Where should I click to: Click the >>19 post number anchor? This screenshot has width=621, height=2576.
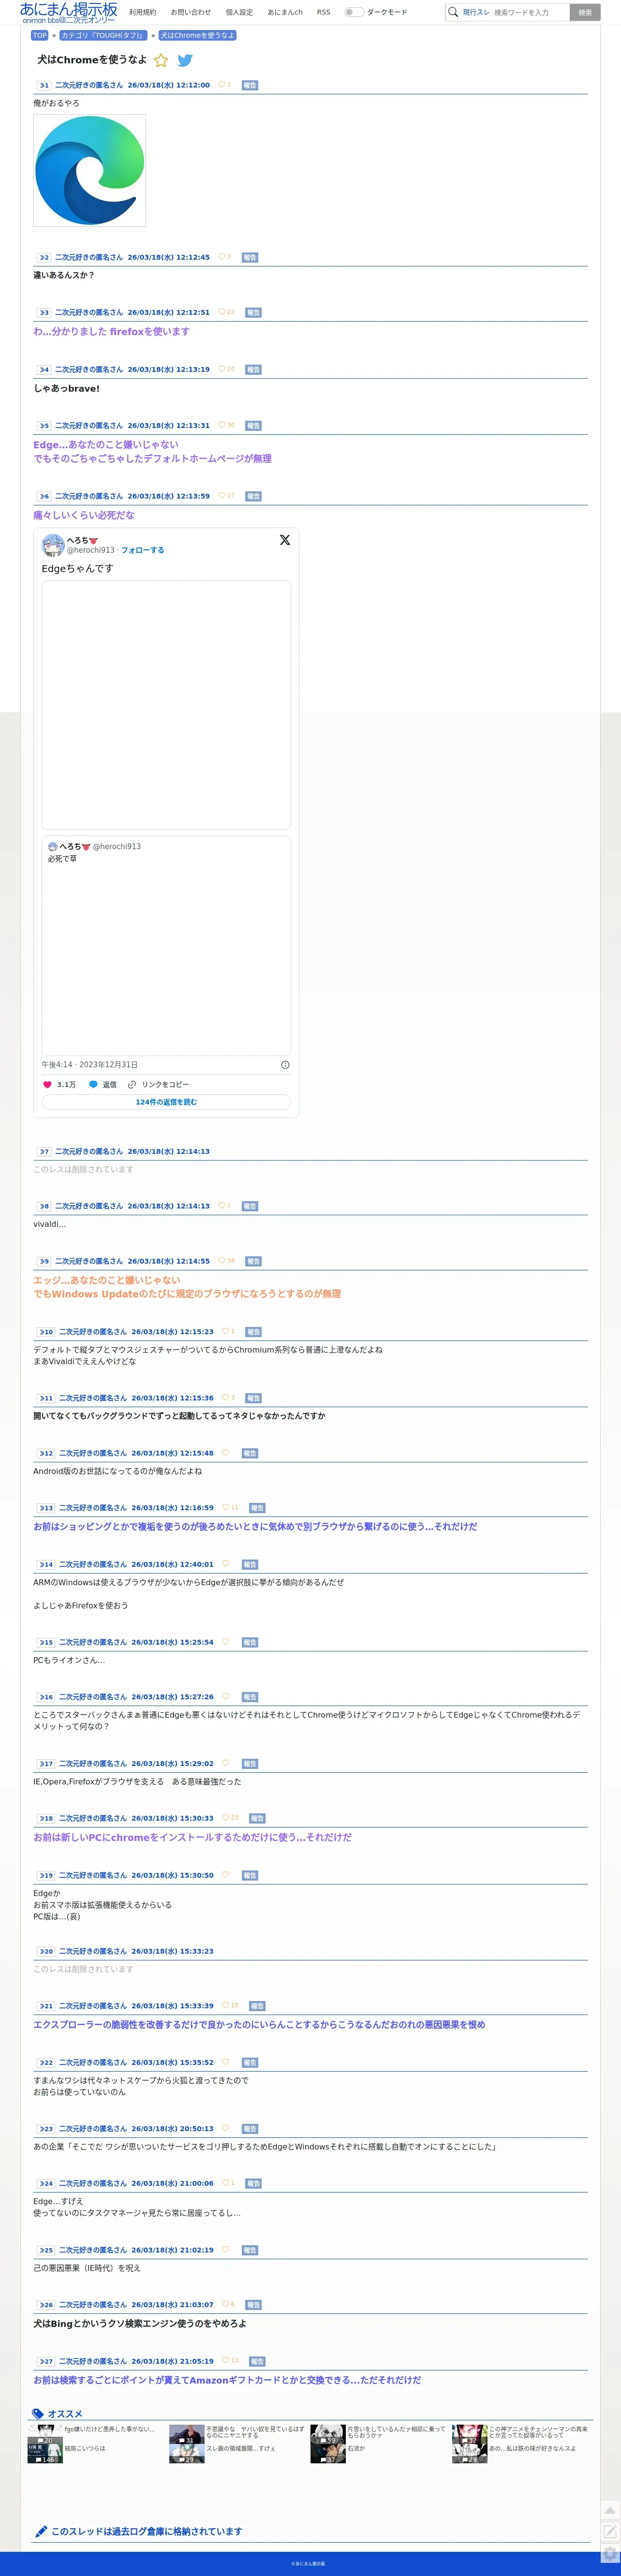point(46,1875)
